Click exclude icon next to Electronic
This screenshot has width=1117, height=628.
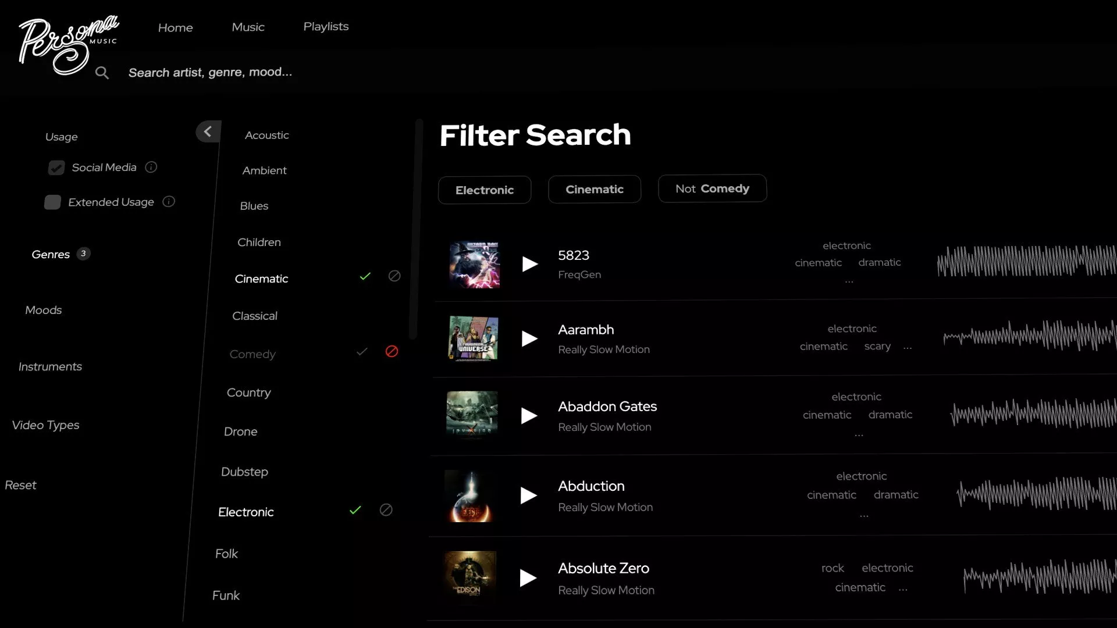click(386, 510)
